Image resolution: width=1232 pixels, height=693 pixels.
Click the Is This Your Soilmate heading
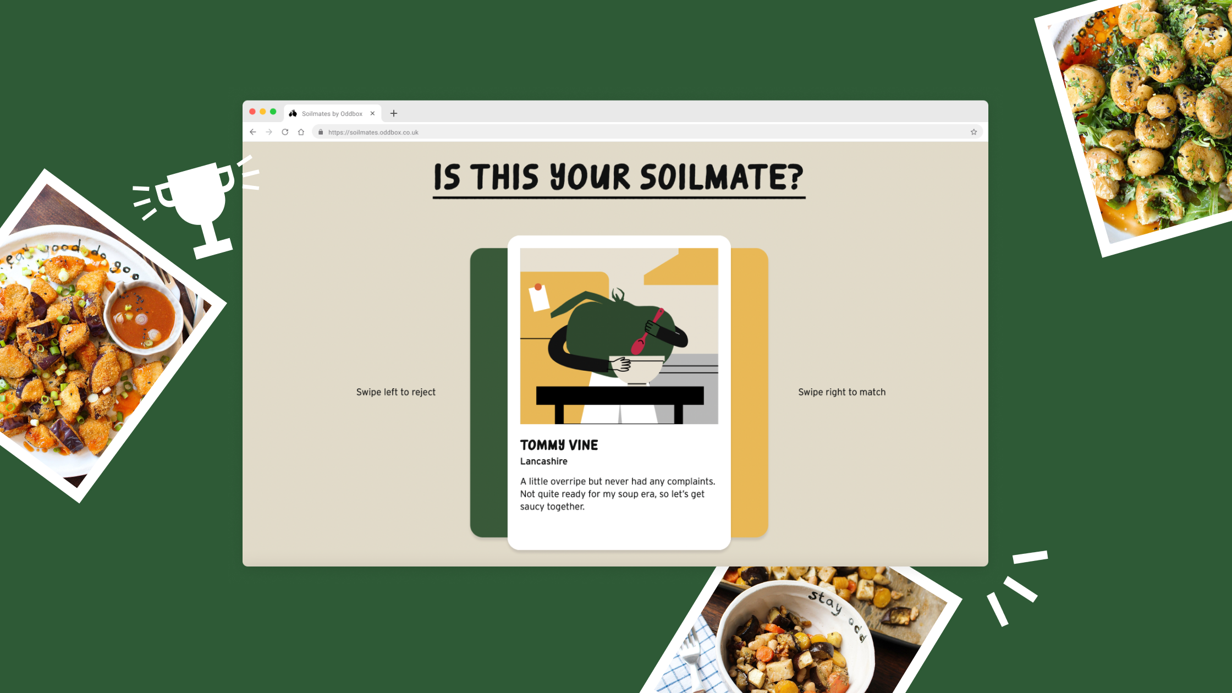point(619,178)
